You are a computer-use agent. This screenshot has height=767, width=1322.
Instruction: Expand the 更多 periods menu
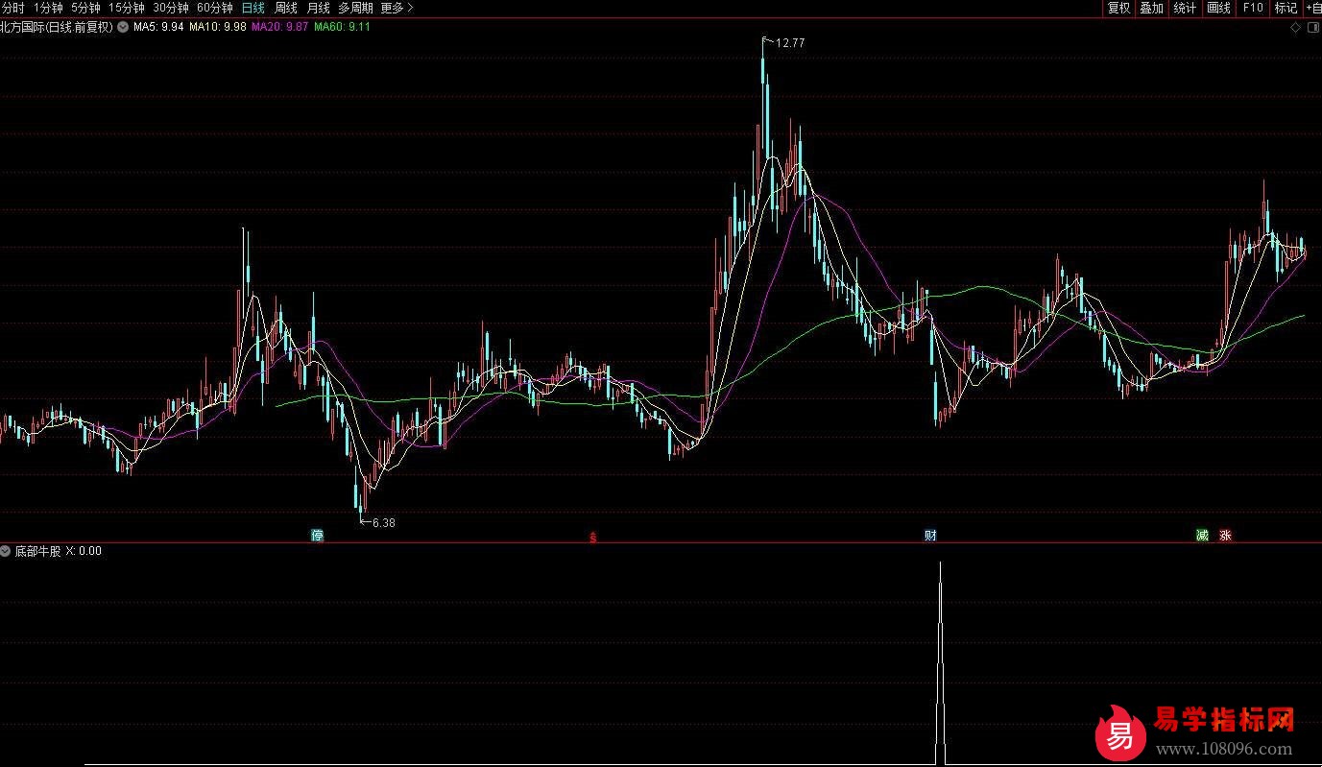click(x=397, y=8)
